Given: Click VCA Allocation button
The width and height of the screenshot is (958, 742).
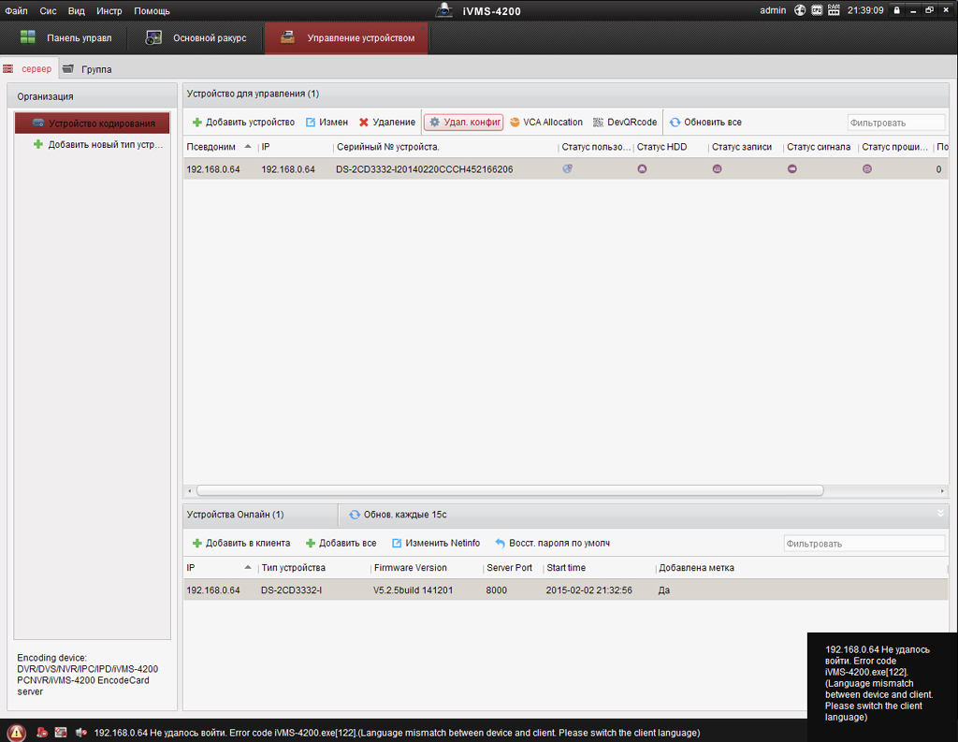Looking at the screenshot, I should (546, 123).
